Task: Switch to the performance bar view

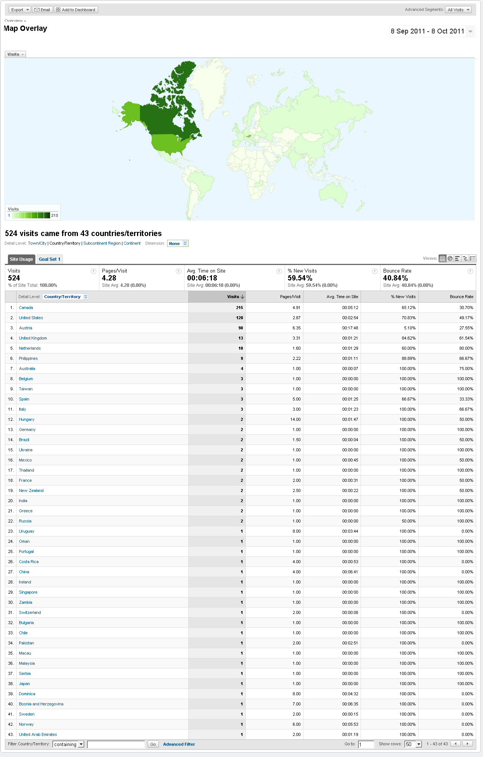Action: [x=457, y=258]
